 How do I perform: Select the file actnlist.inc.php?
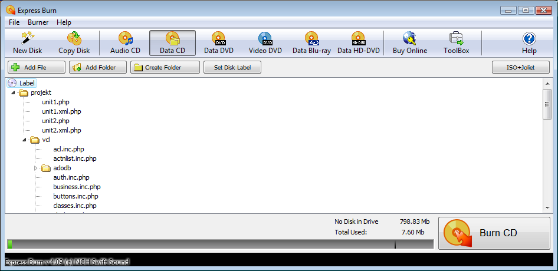coord(75,158)
